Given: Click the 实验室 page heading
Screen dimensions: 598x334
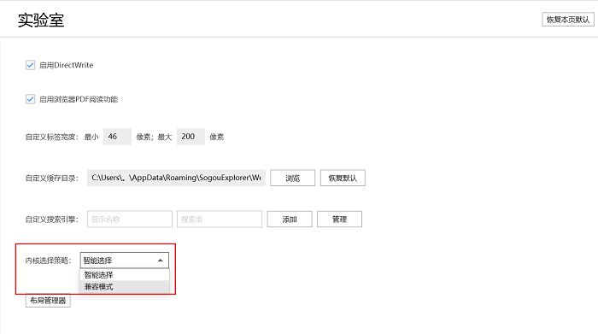Looking at the screenshot, I should (41, 21).
